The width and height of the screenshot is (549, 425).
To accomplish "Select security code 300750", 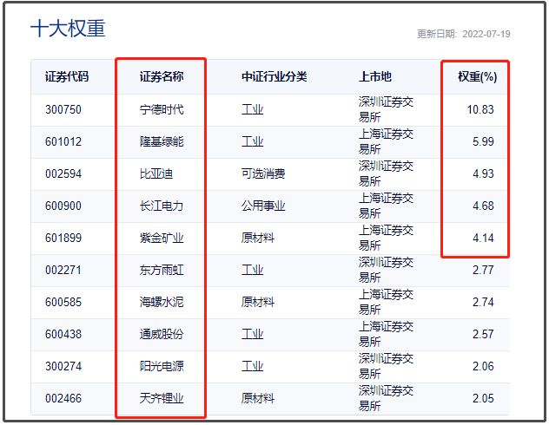I will point(63,110).
